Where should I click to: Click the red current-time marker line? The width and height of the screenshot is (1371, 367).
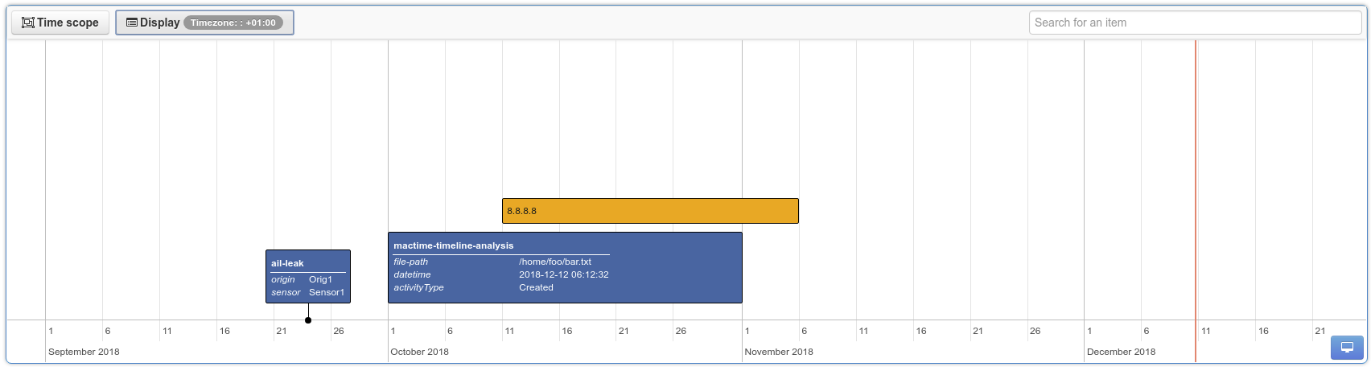click(x=1196, y=161)
